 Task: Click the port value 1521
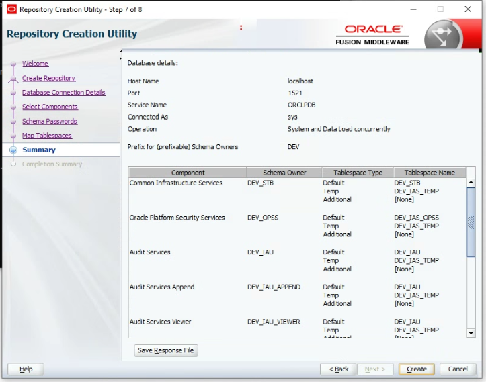click(295, 93)
